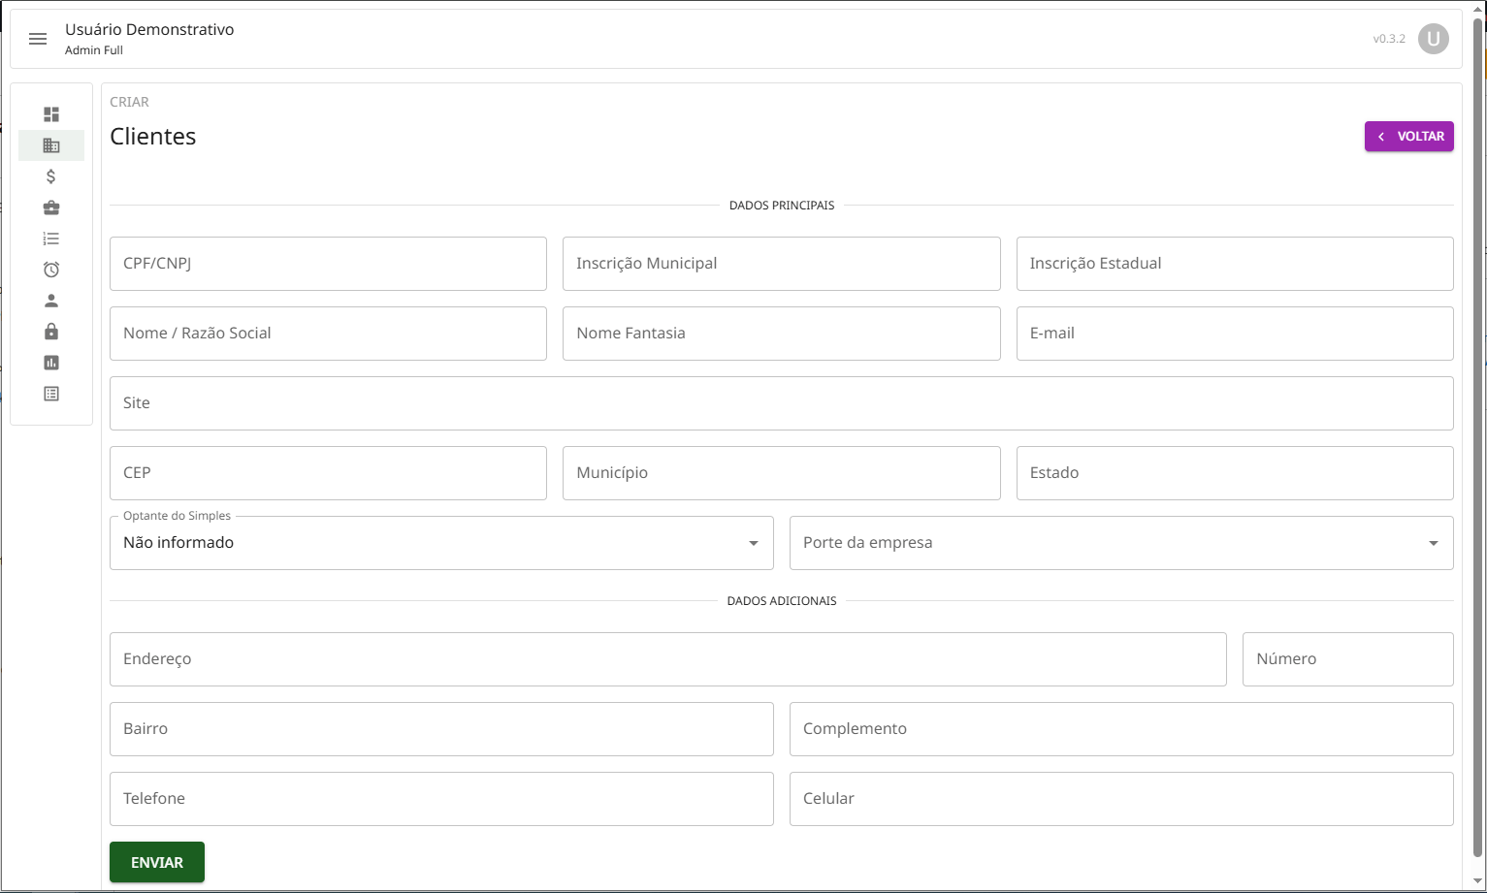Click the dollar sign finance icon
This screenshot has height=893, width=1487.
(x=51, y=176)
